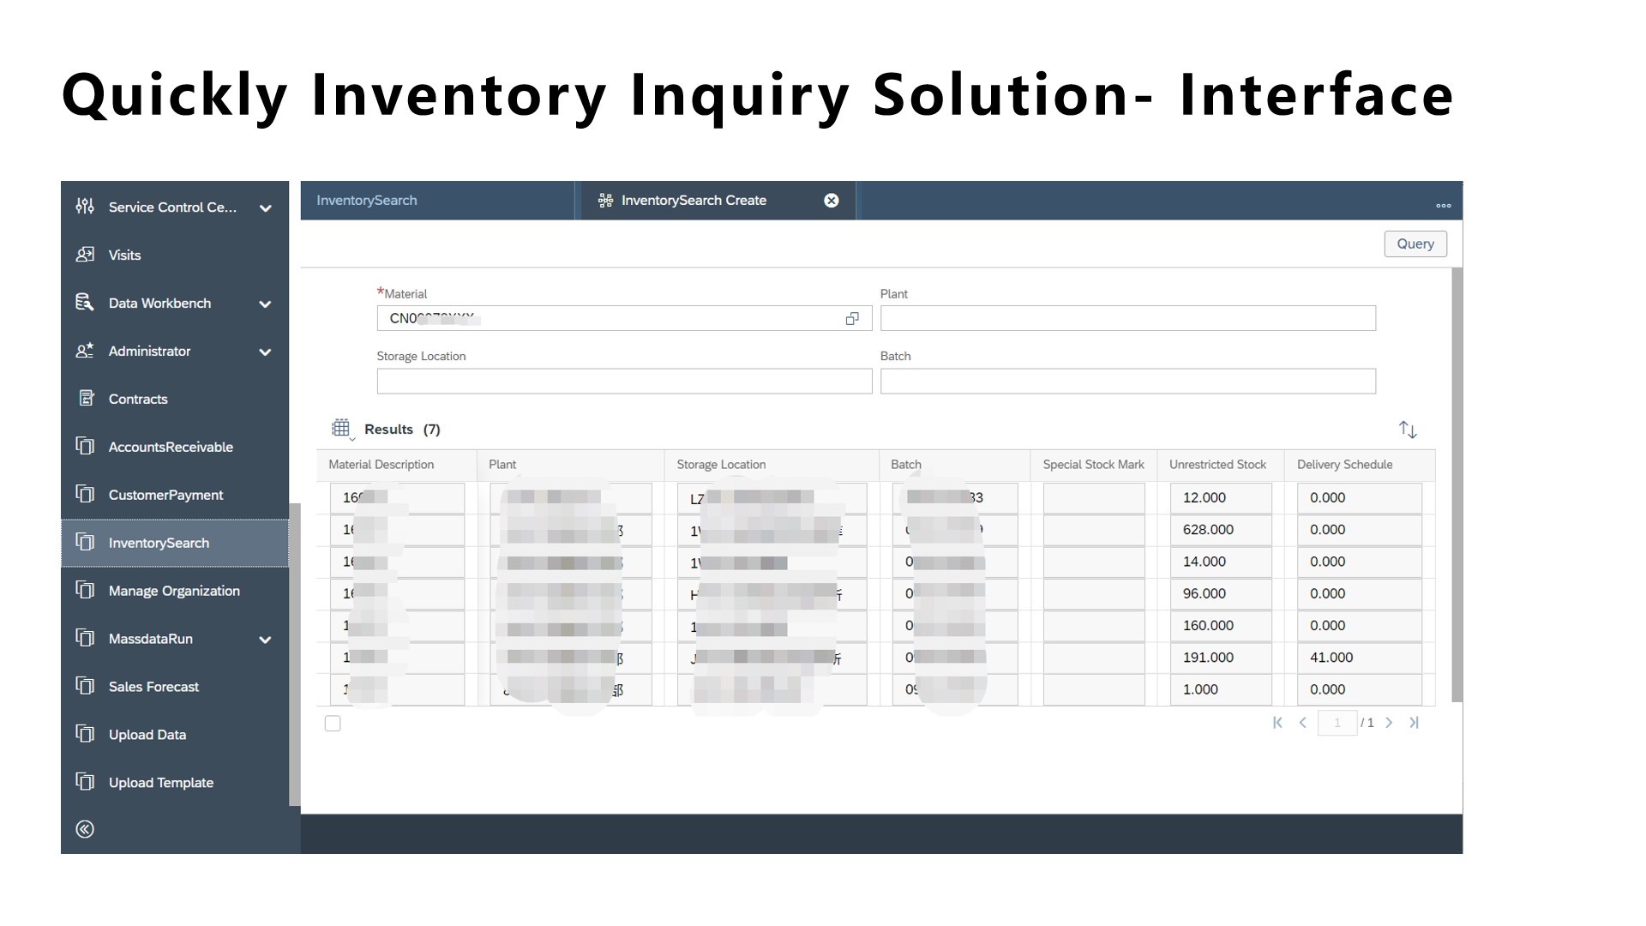Click into the Plant input field

pos(1127,319)
